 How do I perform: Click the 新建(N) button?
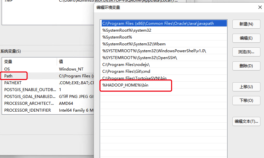[246, 24]
